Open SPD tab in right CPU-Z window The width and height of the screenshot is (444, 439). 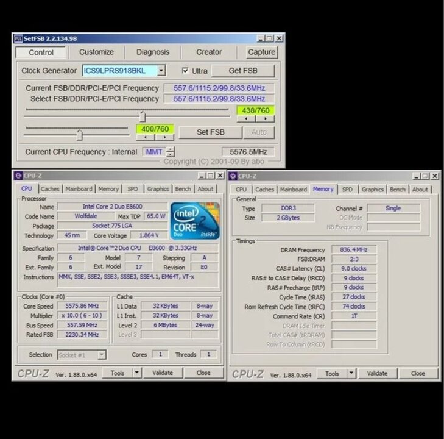[347, 190]
